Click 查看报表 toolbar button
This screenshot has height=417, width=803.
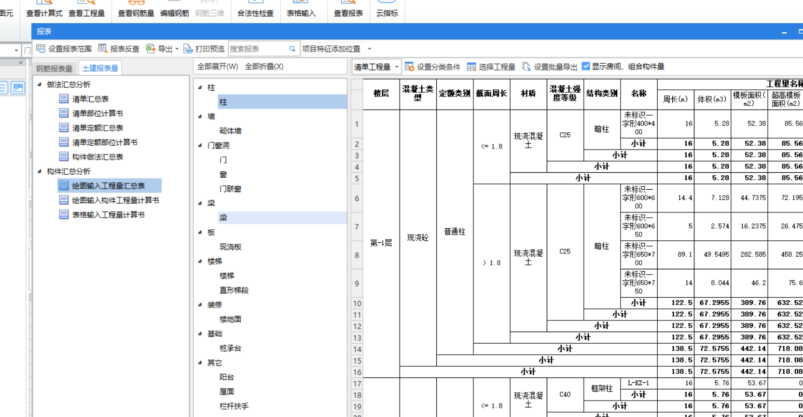coord(348,9)
